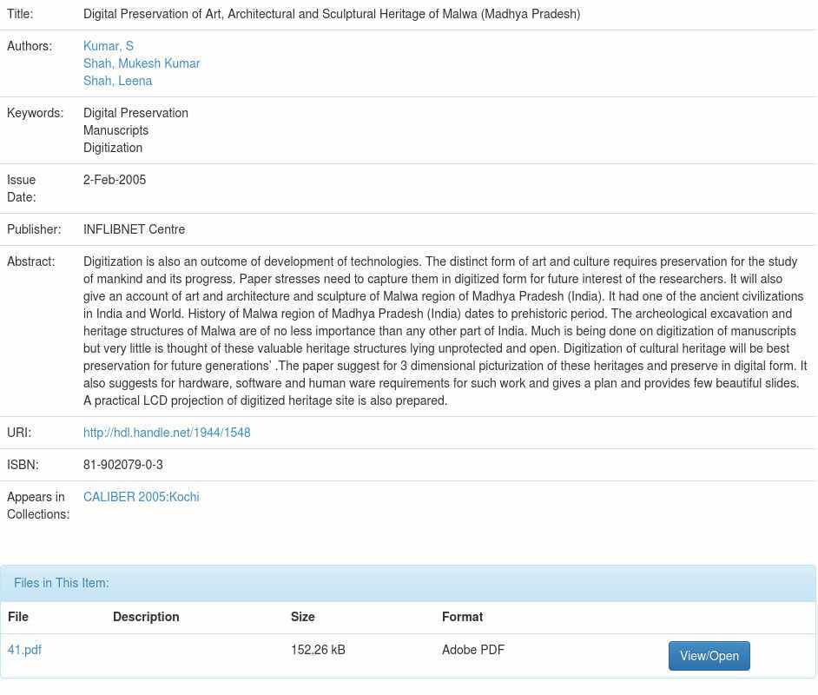Click the Digitization keyword

113,148
